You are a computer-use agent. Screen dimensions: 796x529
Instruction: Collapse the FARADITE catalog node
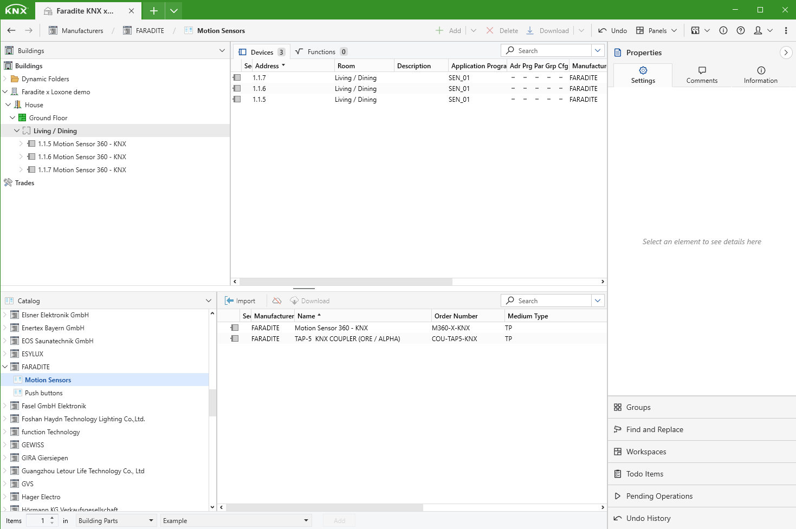(5, 367)
